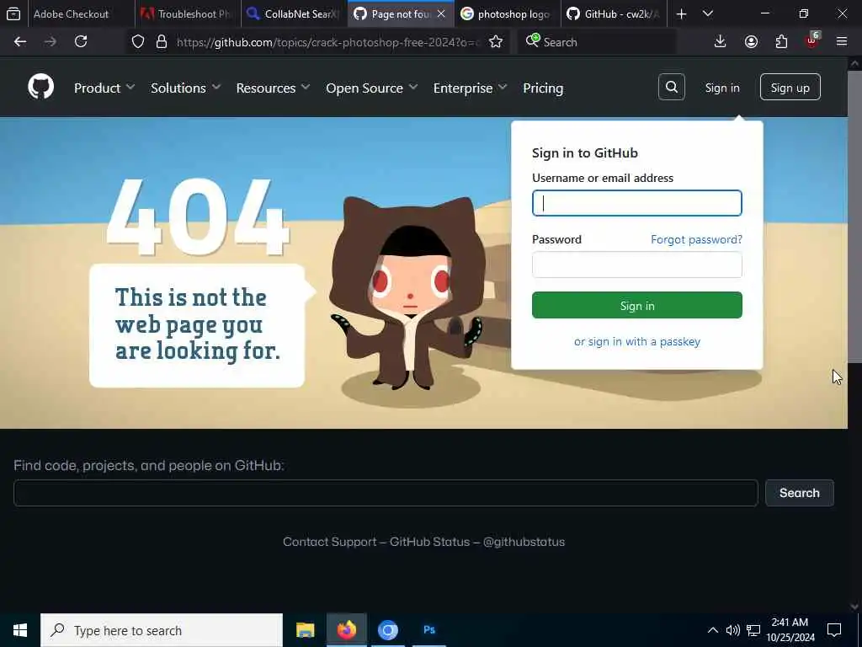Click the Sign in header link
Viewport: 862px width, 647px height.
coord(722,88)
